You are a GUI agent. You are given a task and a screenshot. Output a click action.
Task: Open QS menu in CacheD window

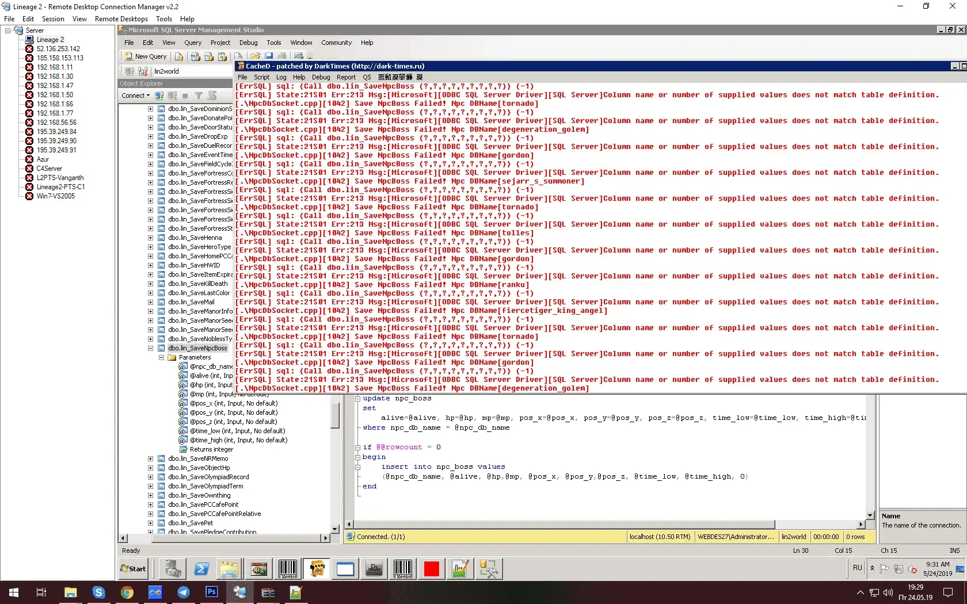pyautogui.click(x=367, y=77)
